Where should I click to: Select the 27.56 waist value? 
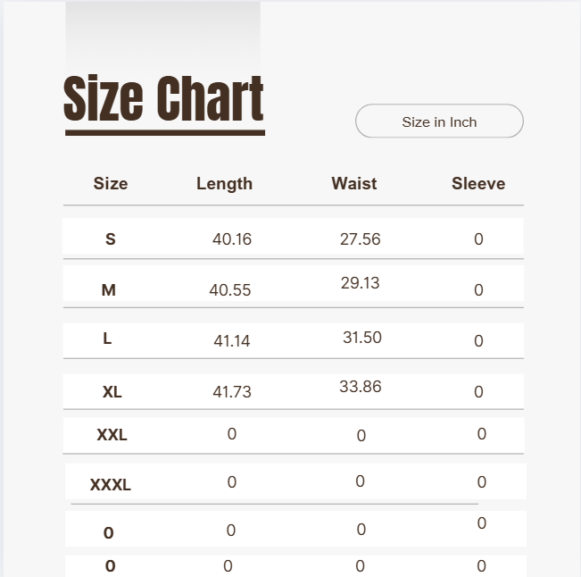360,239
